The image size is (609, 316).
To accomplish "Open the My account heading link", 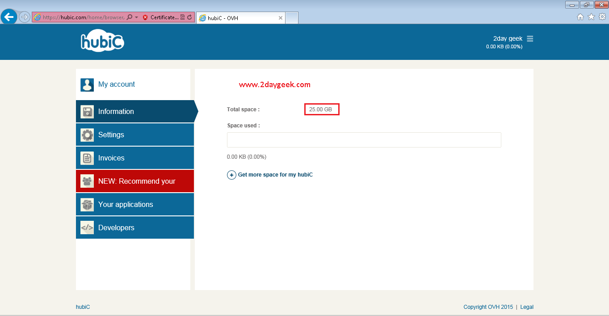I will [x=117, y=84].
